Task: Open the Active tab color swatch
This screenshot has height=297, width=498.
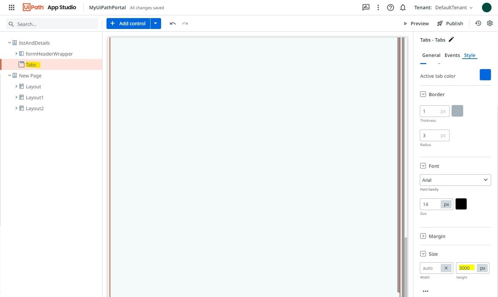Action: coord(485,75)
